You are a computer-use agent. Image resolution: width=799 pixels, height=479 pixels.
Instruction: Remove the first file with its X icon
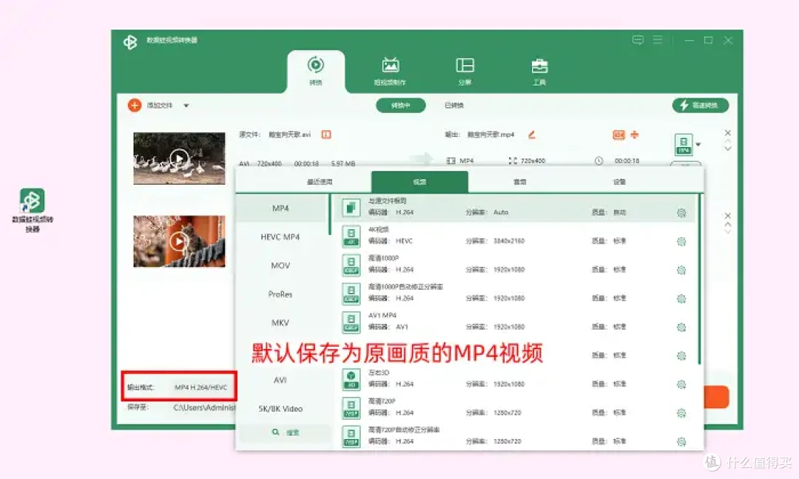728,132
